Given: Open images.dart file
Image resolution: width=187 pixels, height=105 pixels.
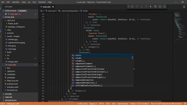Looking at the screenshot, I should click(x=13, y=62).
